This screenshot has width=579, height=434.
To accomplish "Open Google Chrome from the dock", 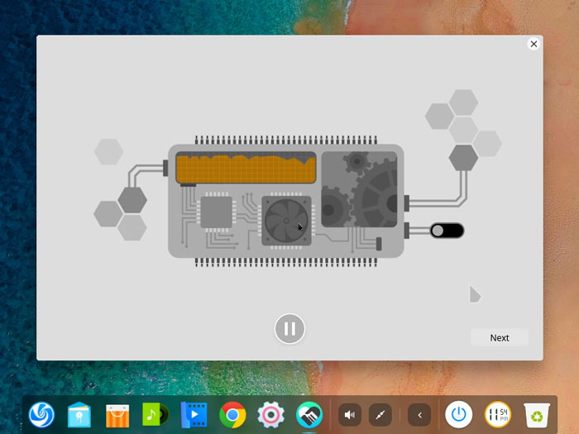I will 232,415.
